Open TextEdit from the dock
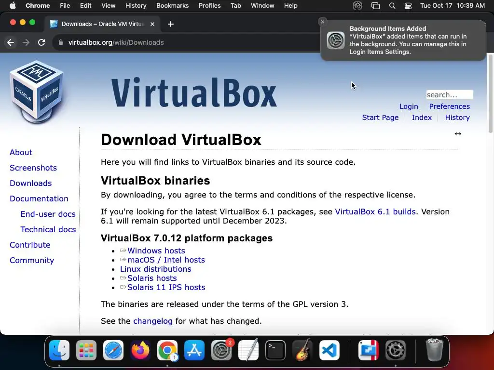Screen dimensions: 494x370 [248, 350]
